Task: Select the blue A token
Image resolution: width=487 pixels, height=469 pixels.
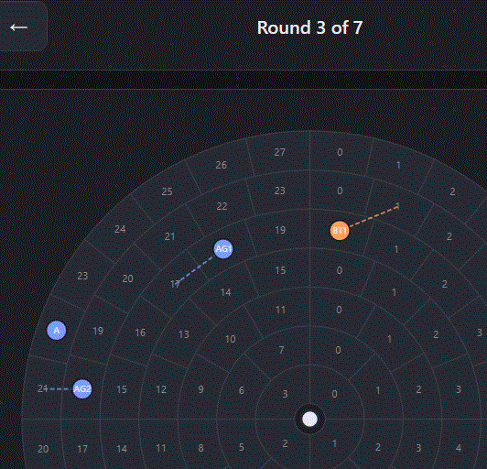Action: pyautogui.click(x=56, y=330)
